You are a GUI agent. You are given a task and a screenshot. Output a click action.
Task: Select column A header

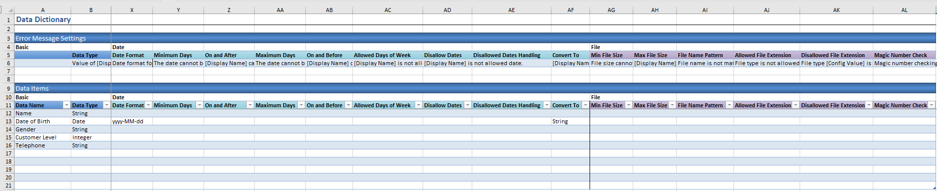coord(43,10)
